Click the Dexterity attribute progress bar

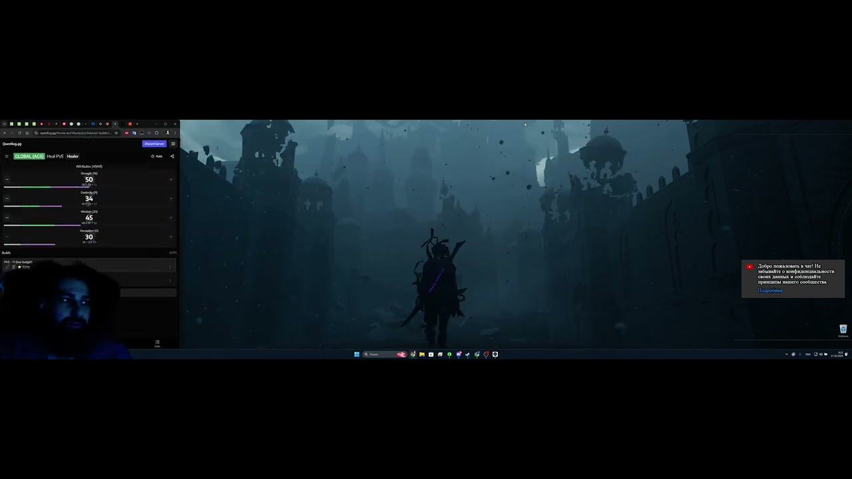pos(33,206)
